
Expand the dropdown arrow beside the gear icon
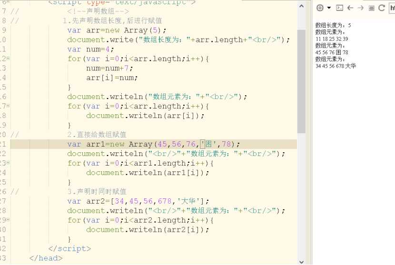pyautogui.click(x=329, y=8)
